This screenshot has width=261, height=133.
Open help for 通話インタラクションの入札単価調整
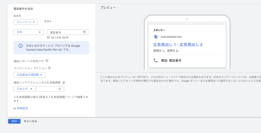point(64,83)
